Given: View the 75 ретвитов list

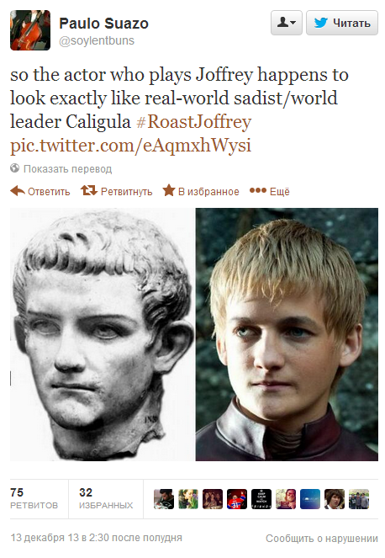Looking at the screenshot, I should coord(34,498).
